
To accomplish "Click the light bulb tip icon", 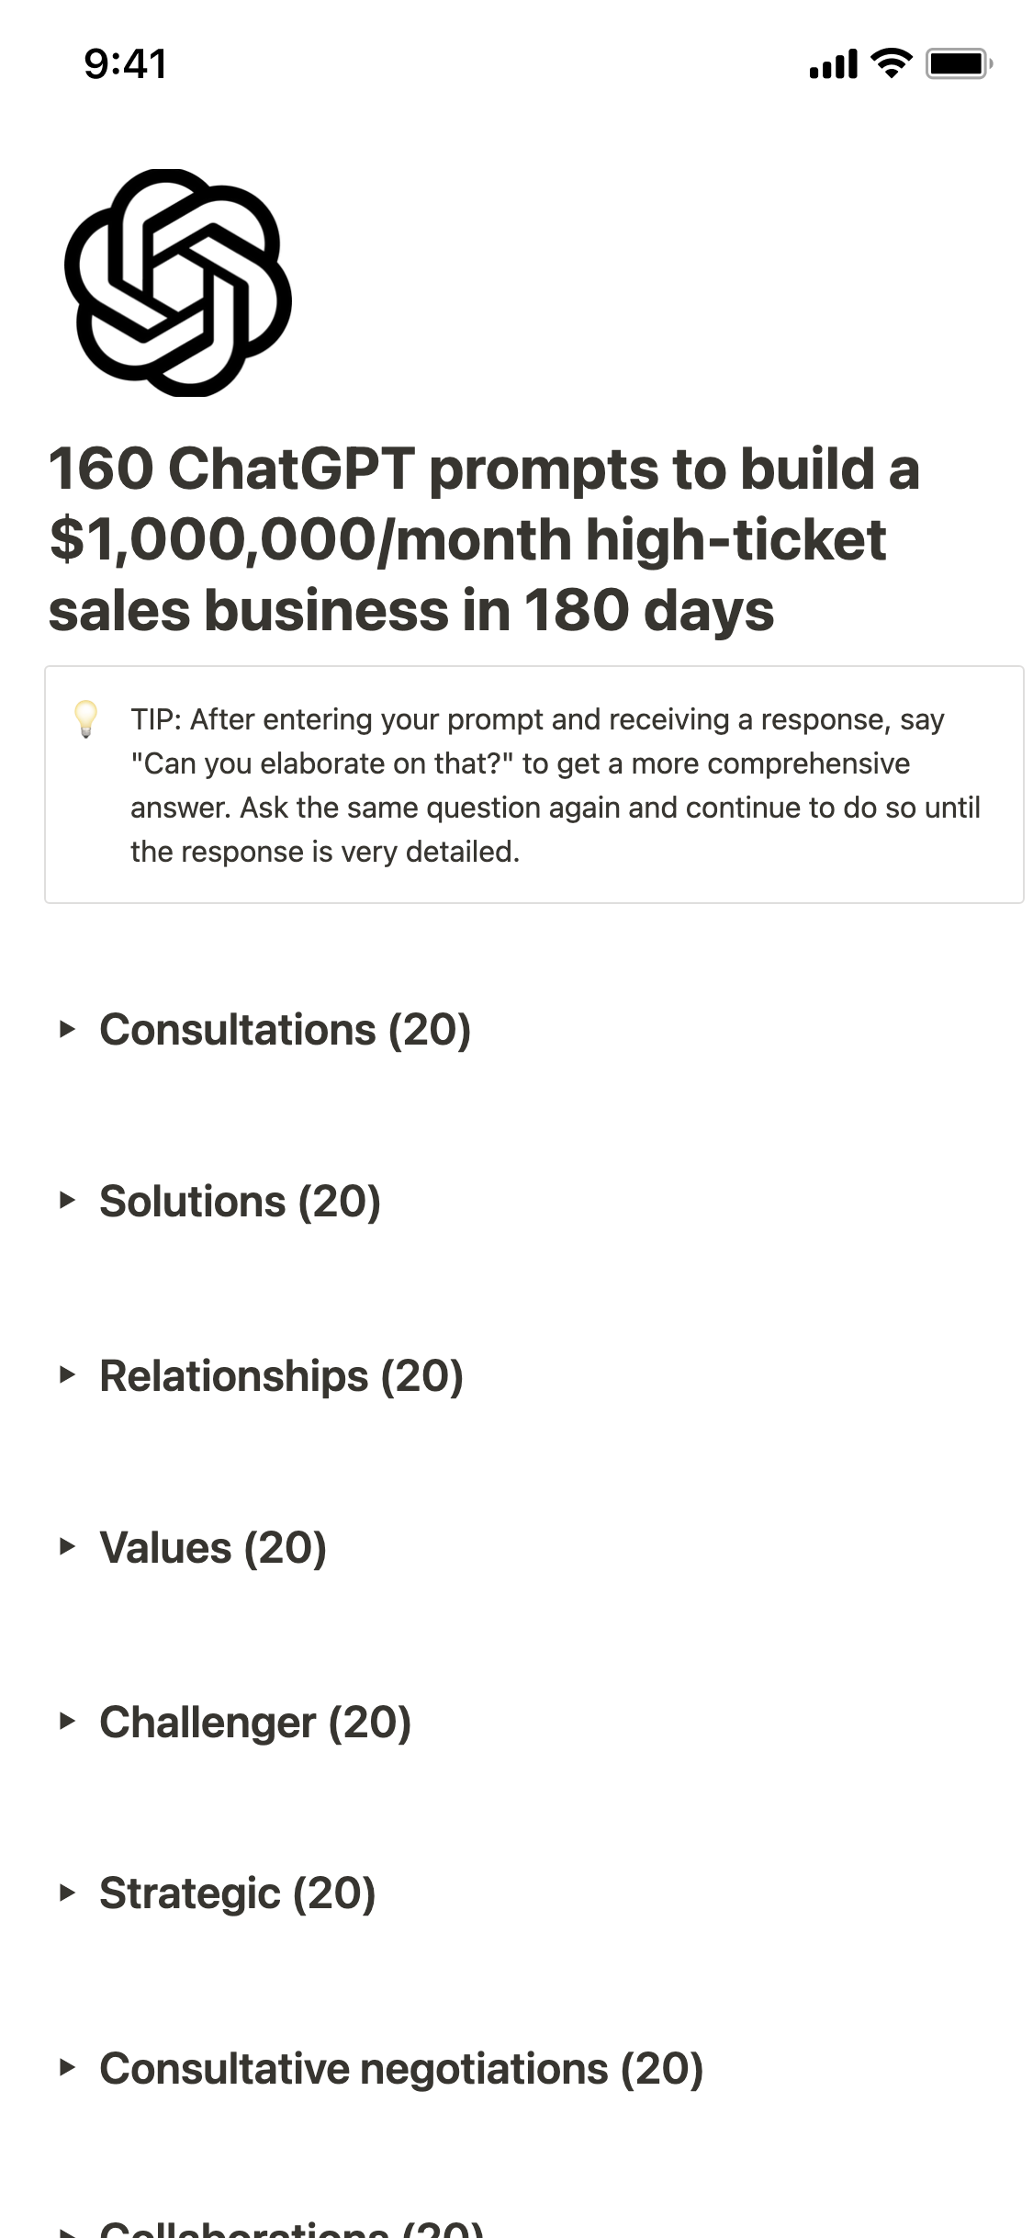I will coord(85,719).
